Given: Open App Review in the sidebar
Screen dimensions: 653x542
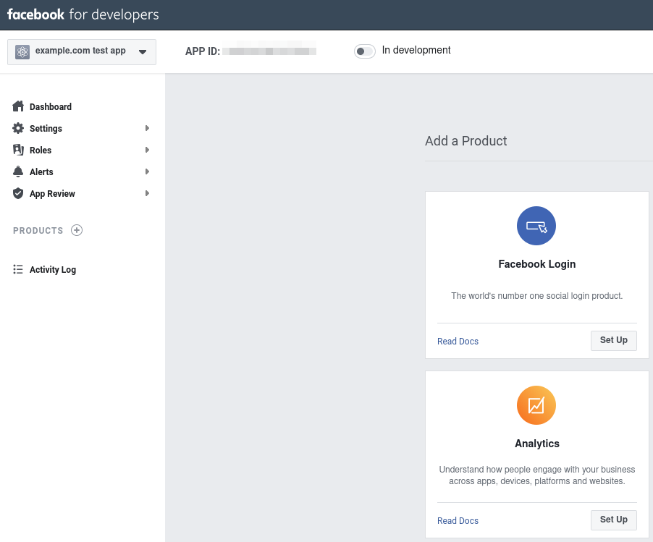Looking at the screenshot, I should (52, 194).
